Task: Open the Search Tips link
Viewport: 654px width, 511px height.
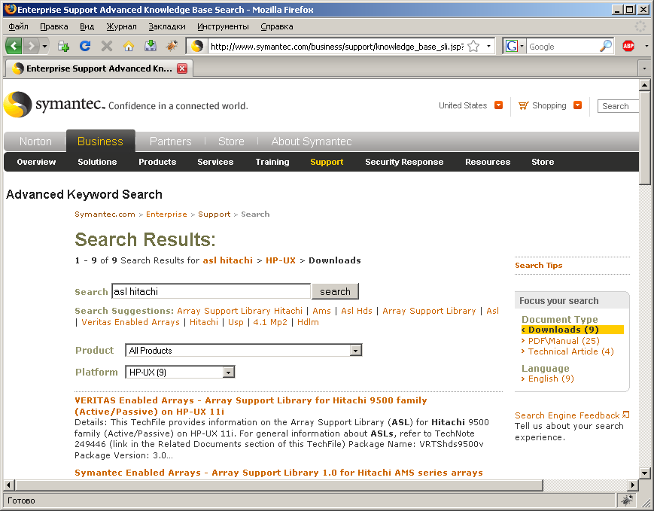Action: (x=538, y=266)
